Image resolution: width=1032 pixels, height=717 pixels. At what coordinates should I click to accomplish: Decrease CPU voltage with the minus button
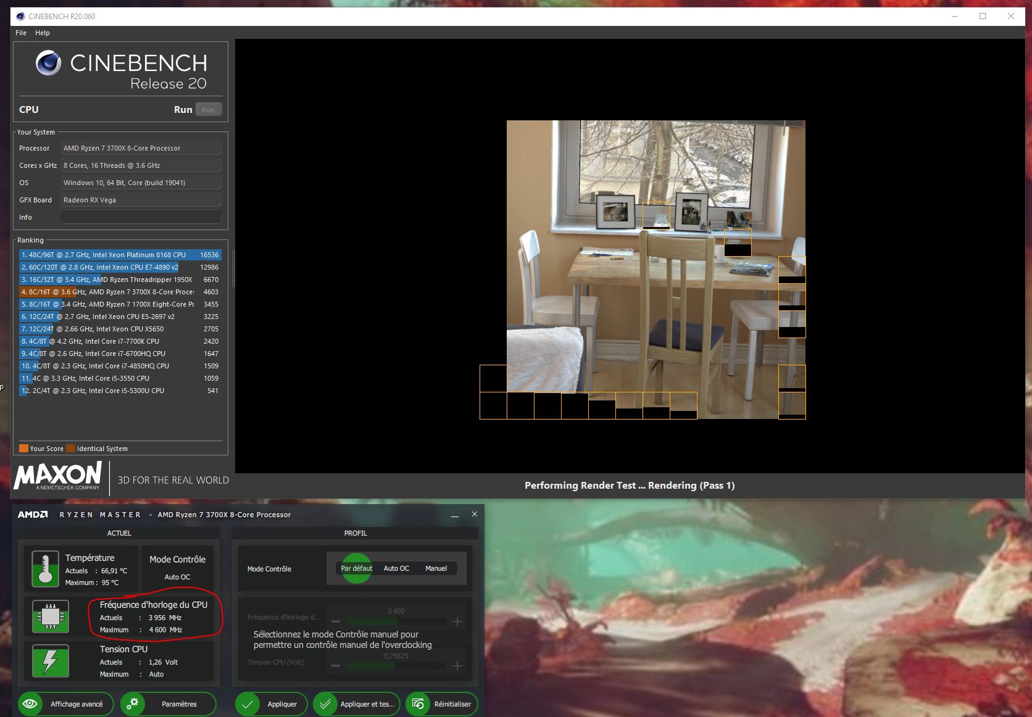336,666
